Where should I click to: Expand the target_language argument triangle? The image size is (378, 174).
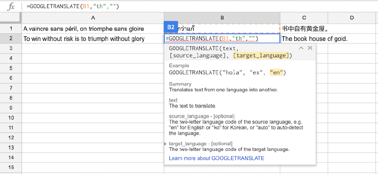point(166,144)
